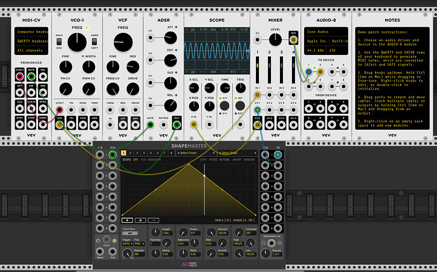
Task: Open the ShapeMaster Play FWD dropdown
Action: [x=139, y=244]
